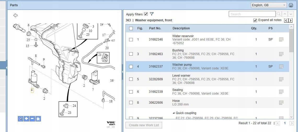The height and width of the screenshot is (132, 298).
Task: Select callout number 7 in diagram
Action: (93, 90)
